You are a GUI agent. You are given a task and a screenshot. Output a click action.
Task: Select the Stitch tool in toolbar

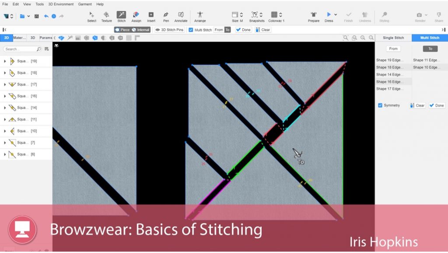click(x=121, y=16)
